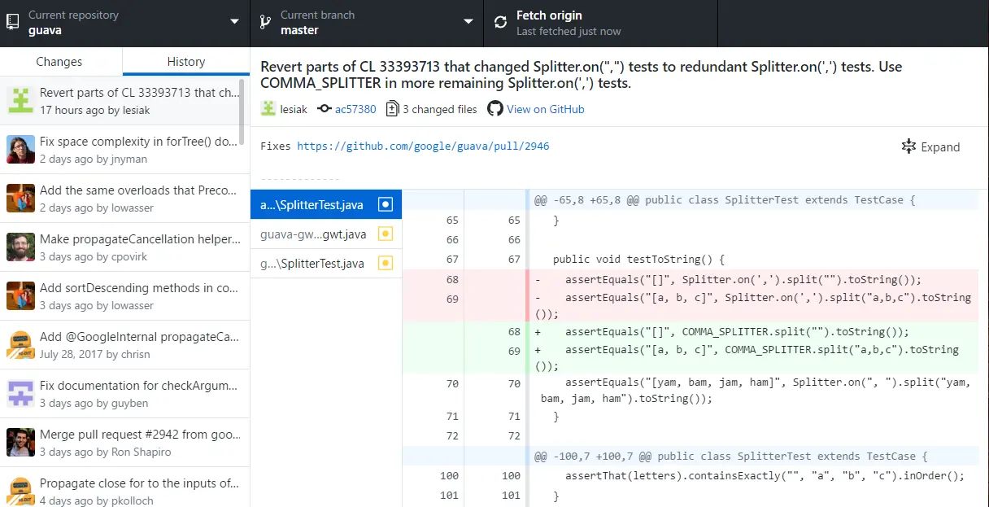Click the chrisn avatar in the commit list
Image resolution: width=989 pixels, height=507 pixels.
point(20,344)
